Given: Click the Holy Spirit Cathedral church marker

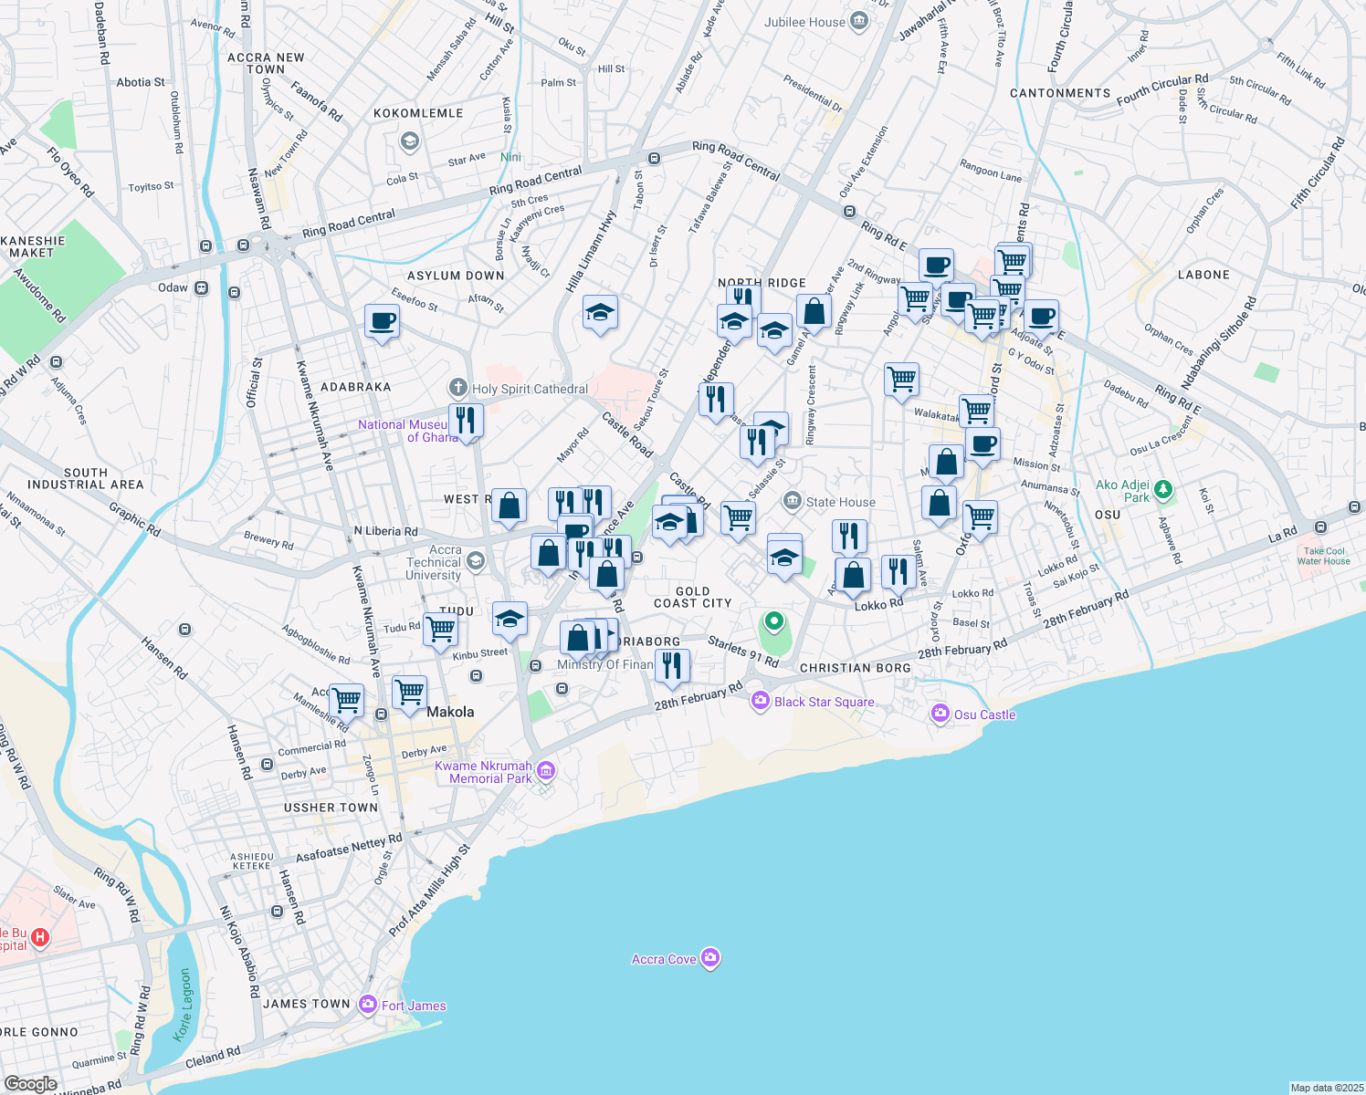Looking at the screenshot, I should 457,386.
